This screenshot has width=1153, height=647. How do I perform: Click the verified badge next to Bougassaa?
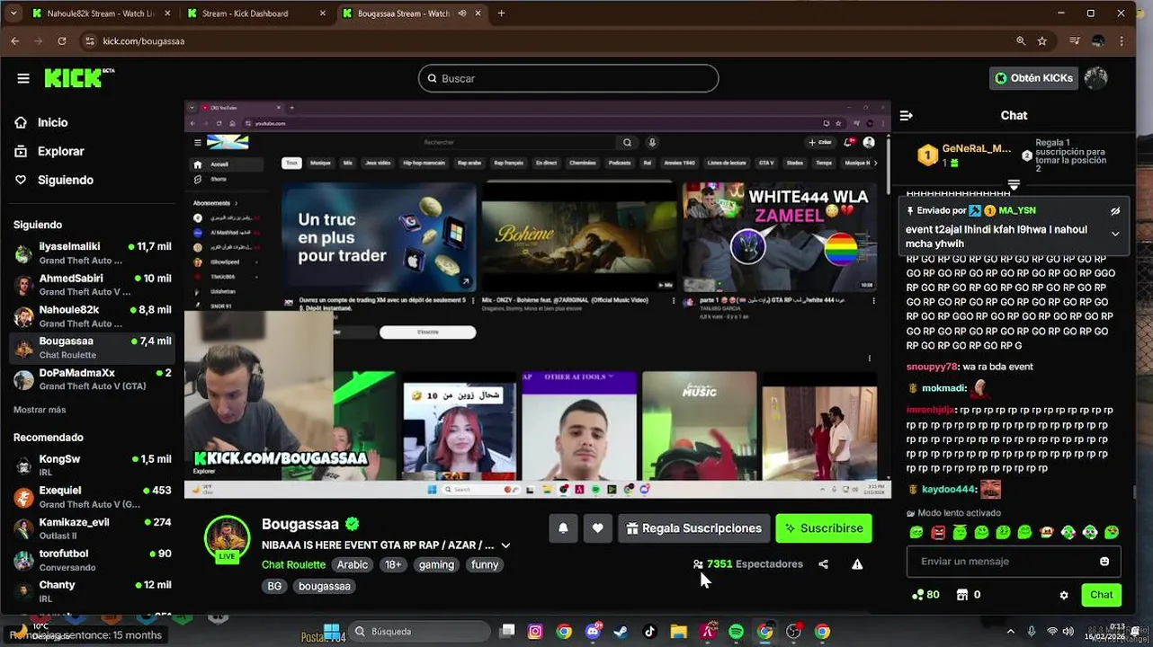point(353,524)
